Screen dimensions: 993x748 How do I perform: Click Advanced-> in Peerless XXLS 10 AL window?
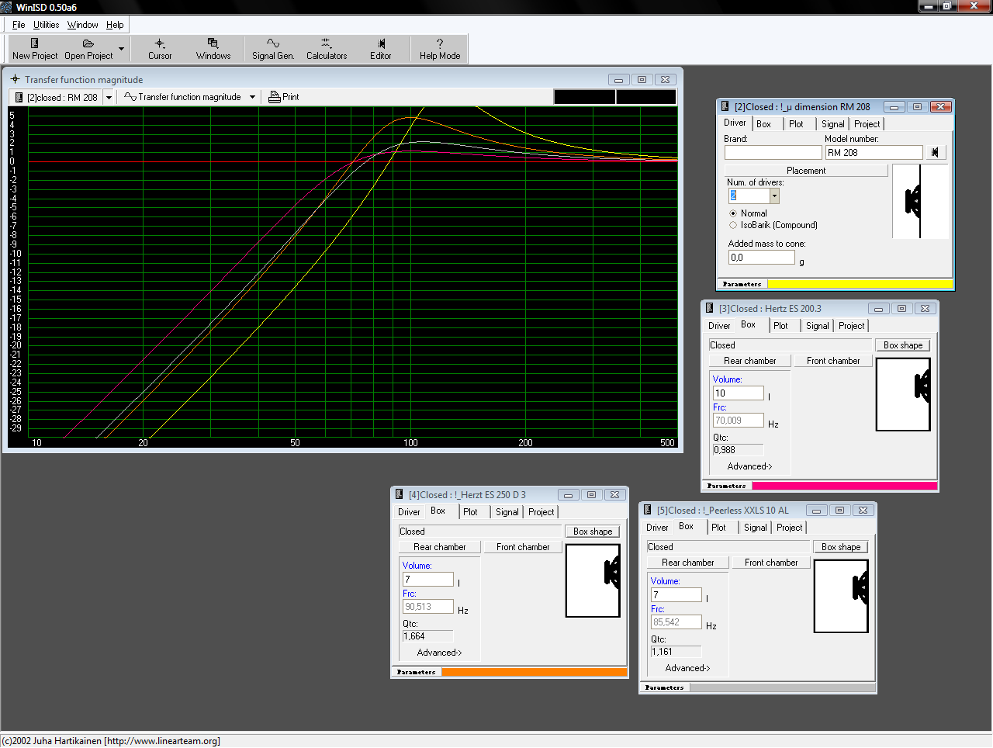pos(687,668)
